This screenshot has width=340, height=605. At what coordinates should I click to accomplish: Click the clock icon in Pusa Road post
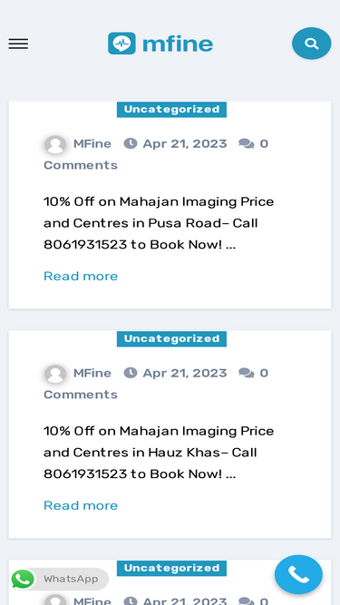coord(131,143)
